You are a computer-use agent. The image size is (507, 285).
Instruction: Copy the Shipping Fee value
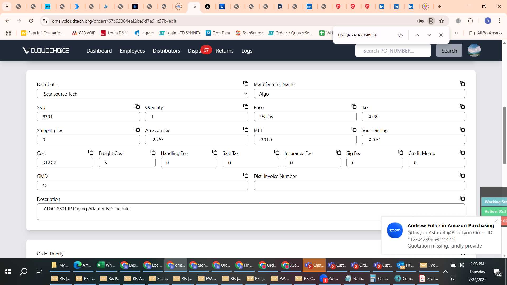pyautogui.click(x=137, y=129)
